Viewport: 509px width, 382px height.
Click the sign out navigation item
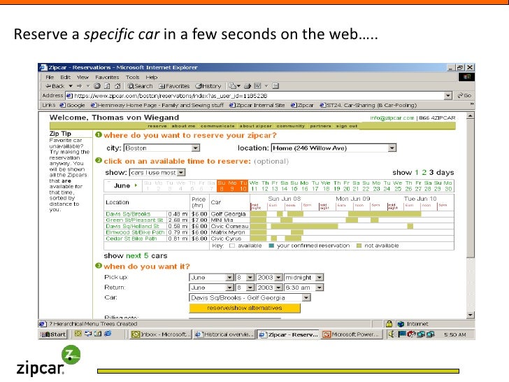346,126
